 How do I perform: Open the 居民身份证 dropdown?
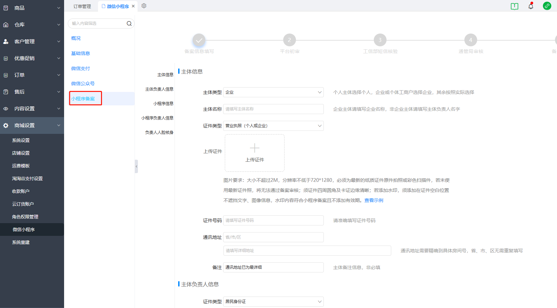pyautogui.click(x=273, y=302)
